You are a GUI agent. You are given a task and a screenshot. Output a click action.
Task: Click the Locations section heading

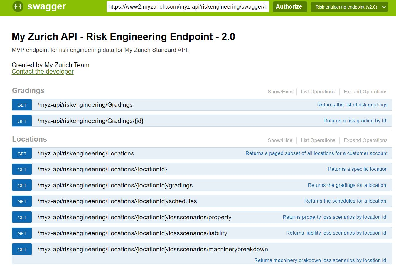(x=29, y=139)
